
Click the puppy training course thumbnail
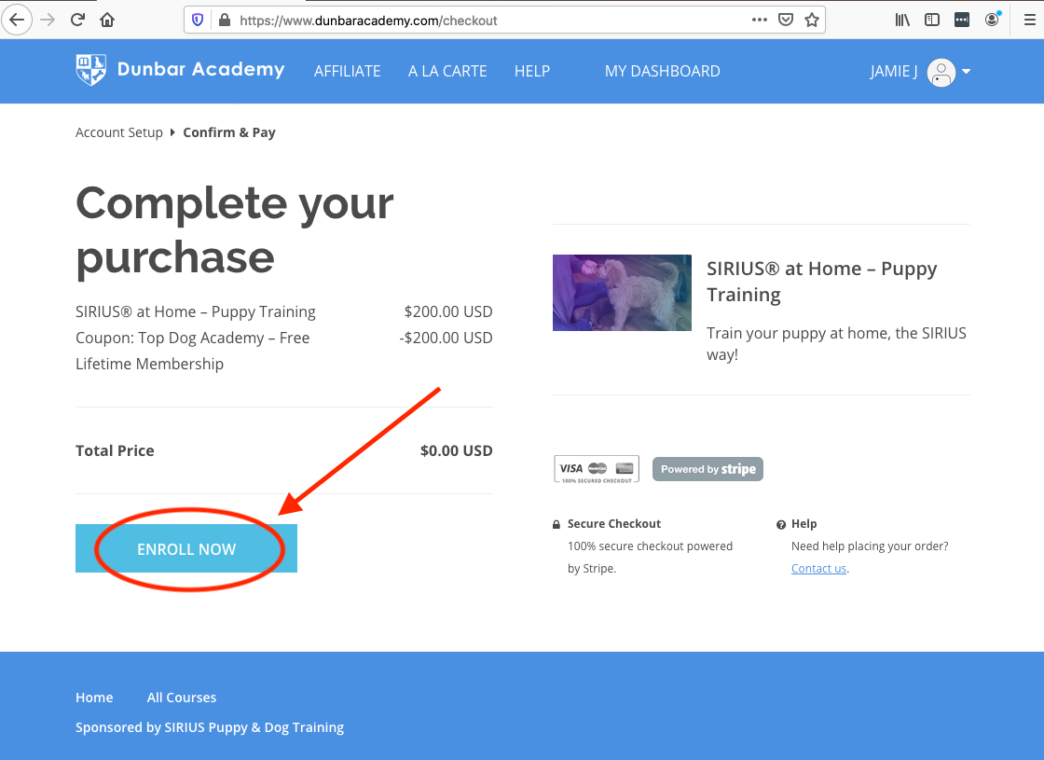pyautogui.click(x=622, y=293)
